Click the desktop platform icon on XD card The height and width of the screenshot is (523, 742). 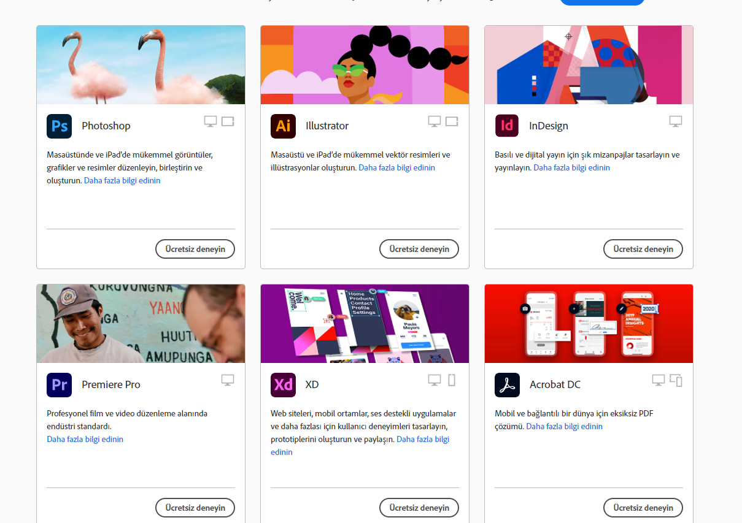[x=435, y=380]
